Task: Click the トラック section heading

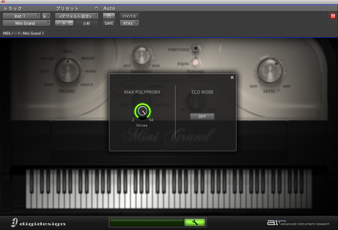Action: [13, 8]
